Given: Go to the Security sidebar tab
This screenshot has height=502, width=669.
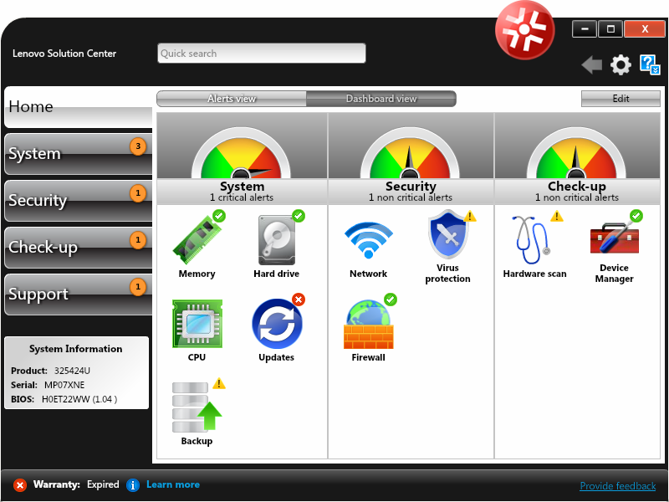Looking at the screenshot, I should point(78,201).
